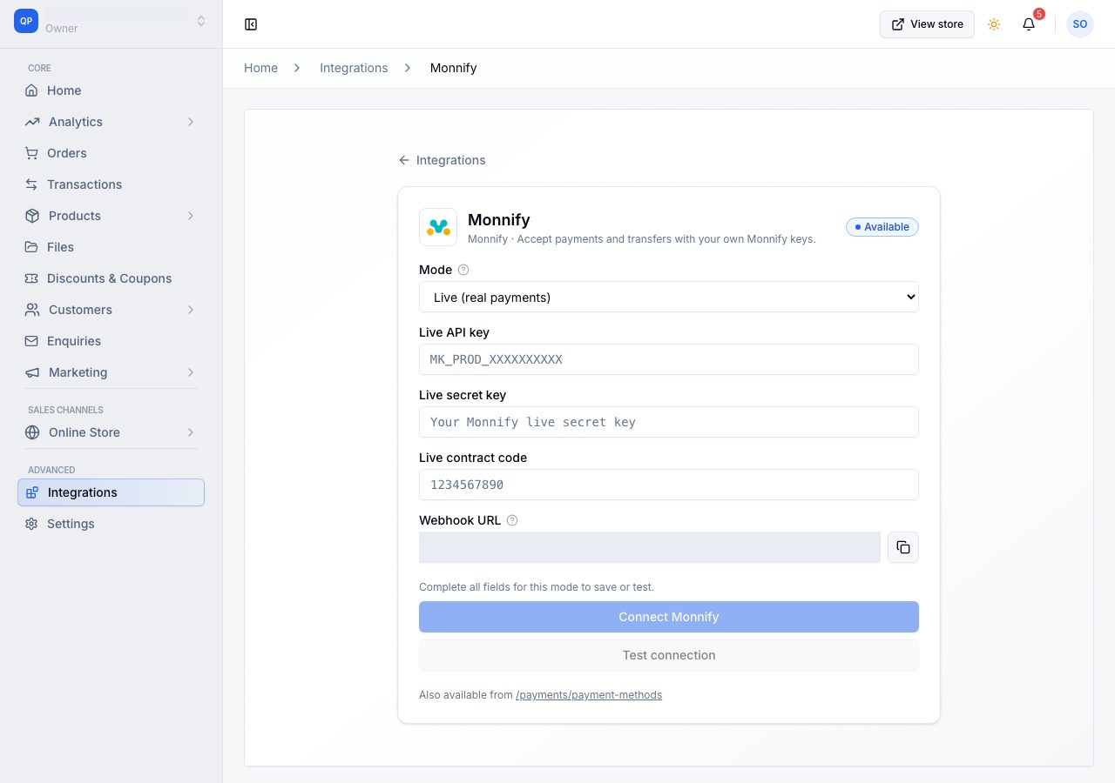This screenshot has width=1115, height=783.
Task: Click the Files folder icon
Action: (x=31, y=247)
